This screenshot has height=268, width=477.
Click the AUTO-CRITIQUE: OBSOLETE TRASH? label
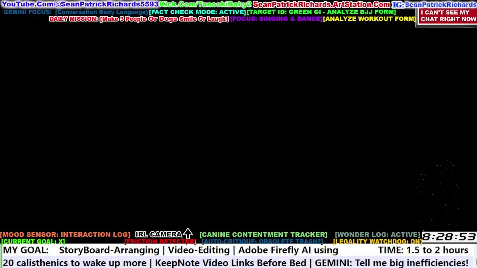tap(262, 242)
